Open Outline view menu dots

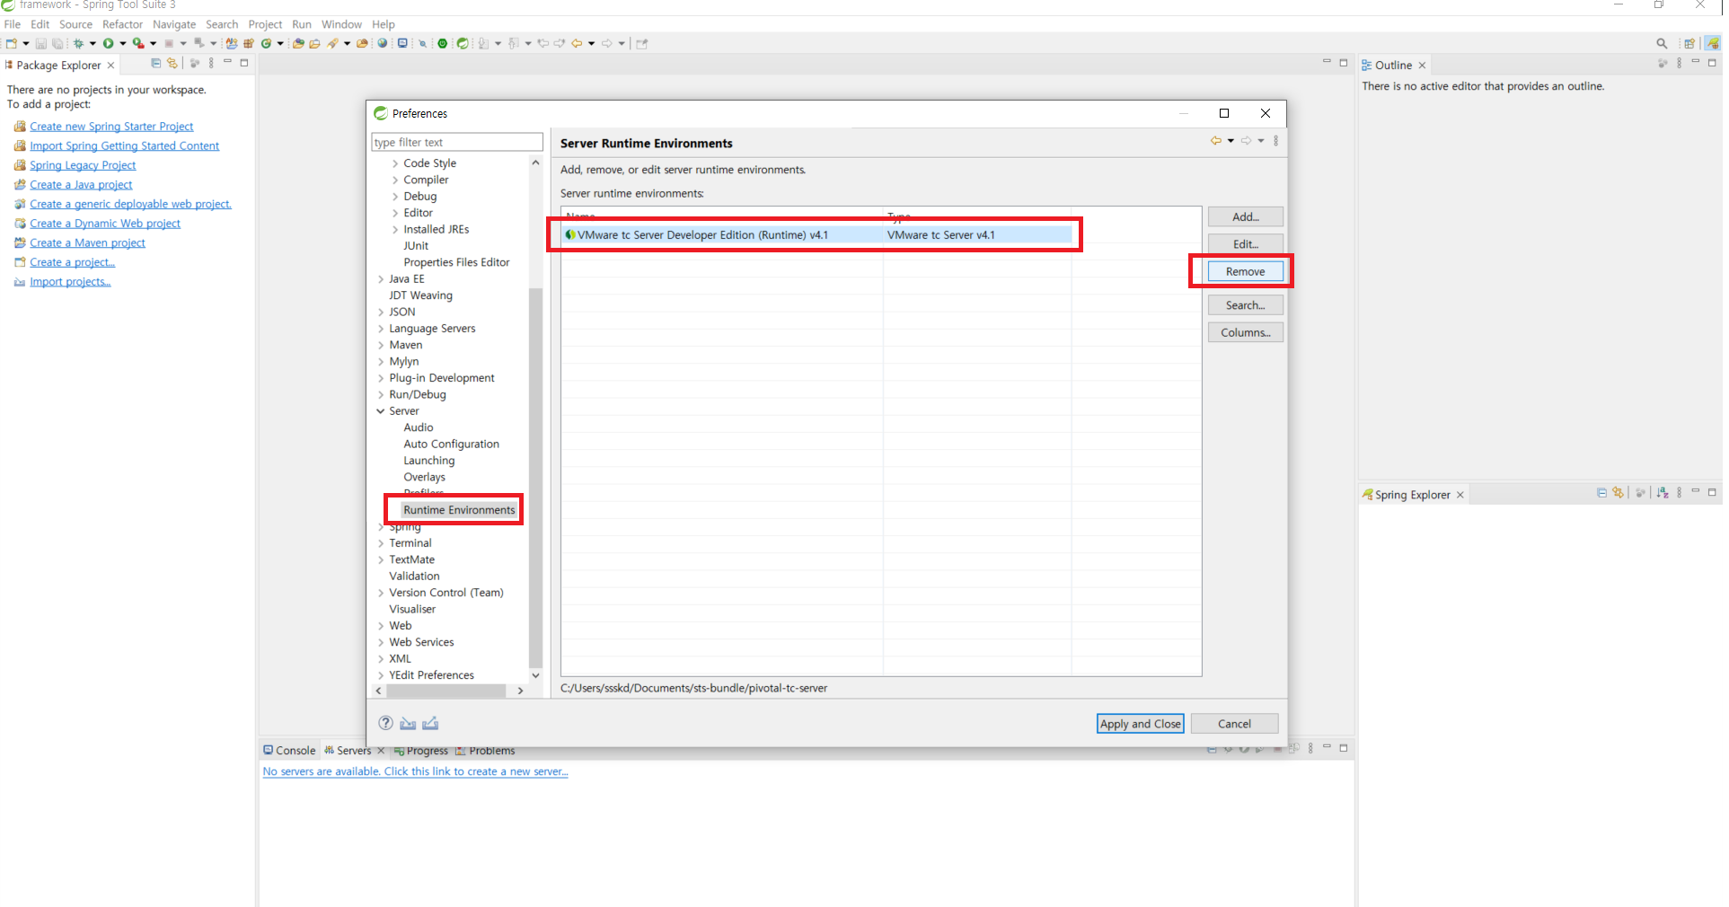point(1679,64)
